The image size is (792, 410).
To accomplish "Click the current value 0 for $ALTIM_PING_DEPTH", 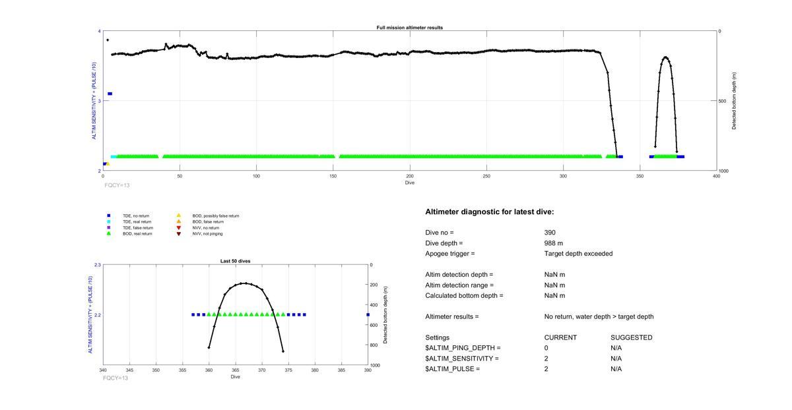I will click(546, 348).
